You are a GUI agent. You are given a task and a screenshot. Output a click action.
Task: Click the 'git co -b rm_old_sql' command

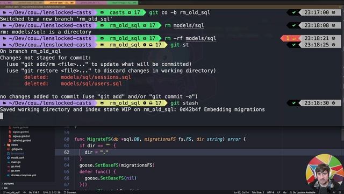(180, 12)
